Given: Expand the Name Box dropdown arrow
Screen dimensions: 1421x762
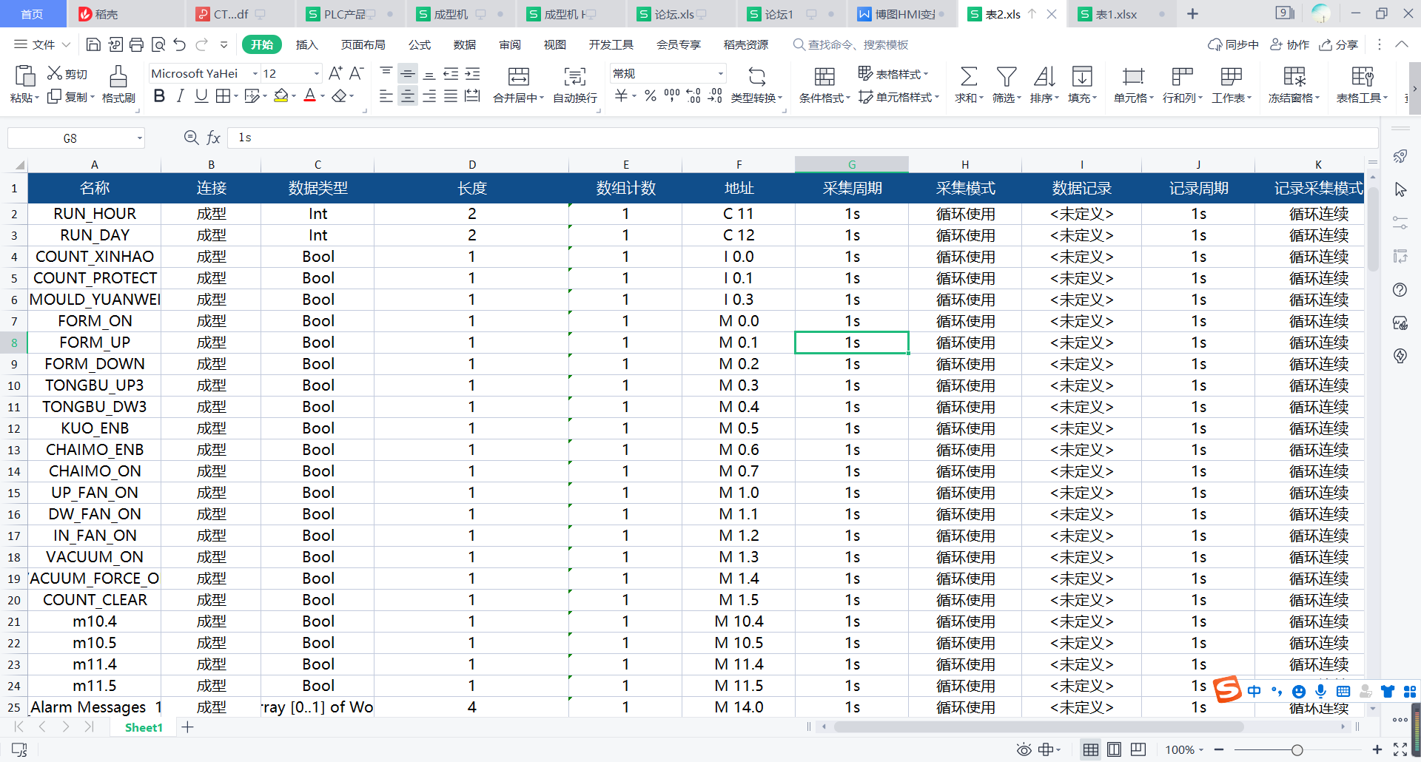Looking at the screenshot, I should click(x=139, y=138).
